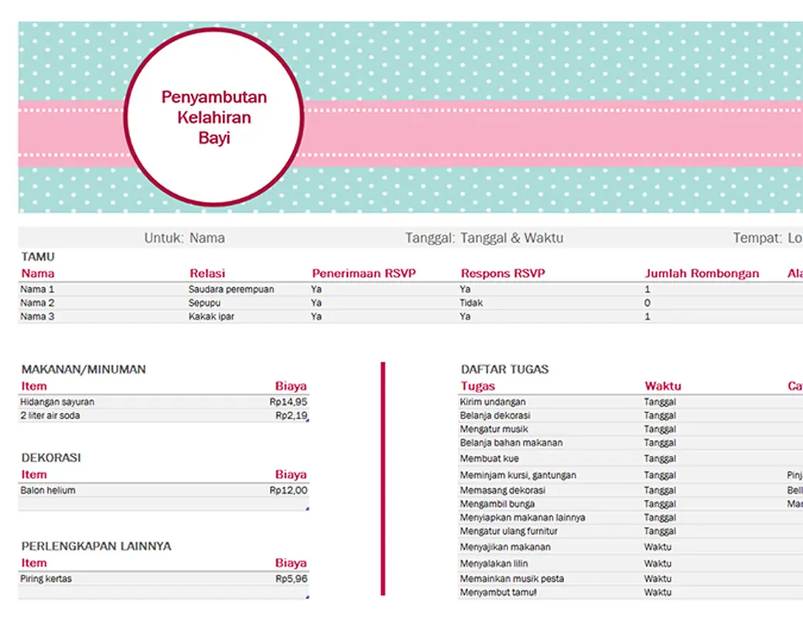The width and height of the screenshot is (803, 619).
Task: Select the "Tidak" RSVP response cell
Action: click(471, 303)
